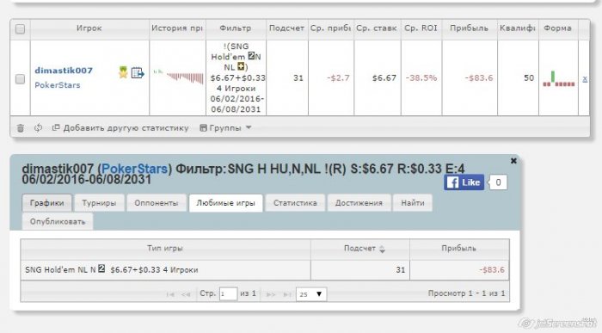Click the Прибыль header in the upper table
The width and height of the screenshot is (602, 333).
(x=470, y=28)
